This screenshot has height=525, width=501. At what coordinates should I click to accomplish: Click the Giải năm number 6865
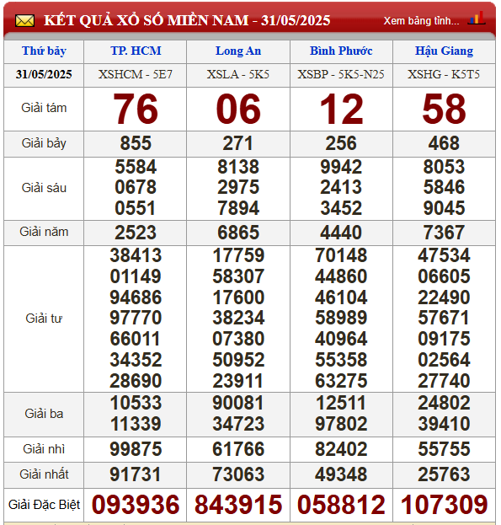pyautogui.click(x=238, y=233)
